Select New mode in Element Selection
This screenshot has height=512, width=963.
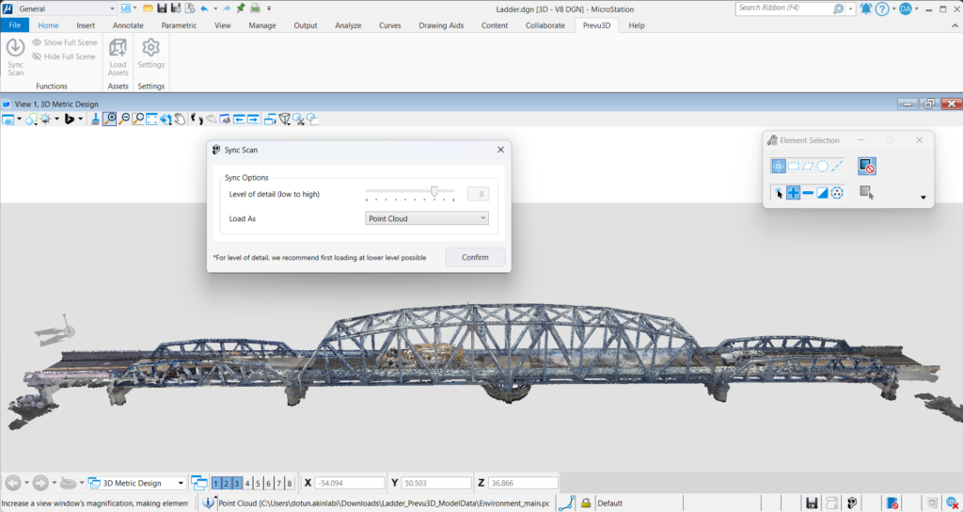778,193
